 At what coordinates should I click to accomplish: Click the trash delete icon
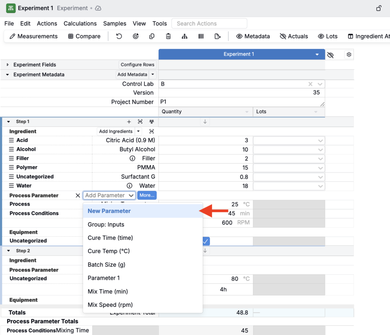(x=168, y=36)
